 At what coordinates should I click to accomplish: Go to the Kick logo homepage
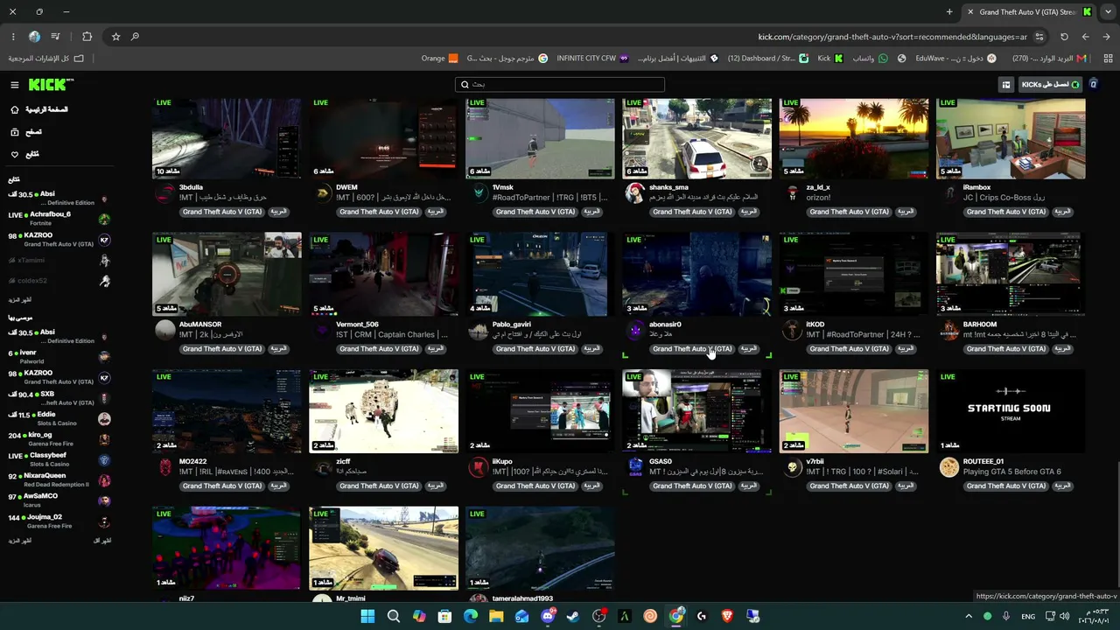tap(51, 85)
